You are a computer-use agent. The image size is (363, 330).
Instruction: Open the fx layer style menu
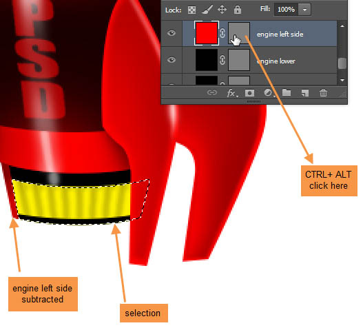tap(231, 93)
